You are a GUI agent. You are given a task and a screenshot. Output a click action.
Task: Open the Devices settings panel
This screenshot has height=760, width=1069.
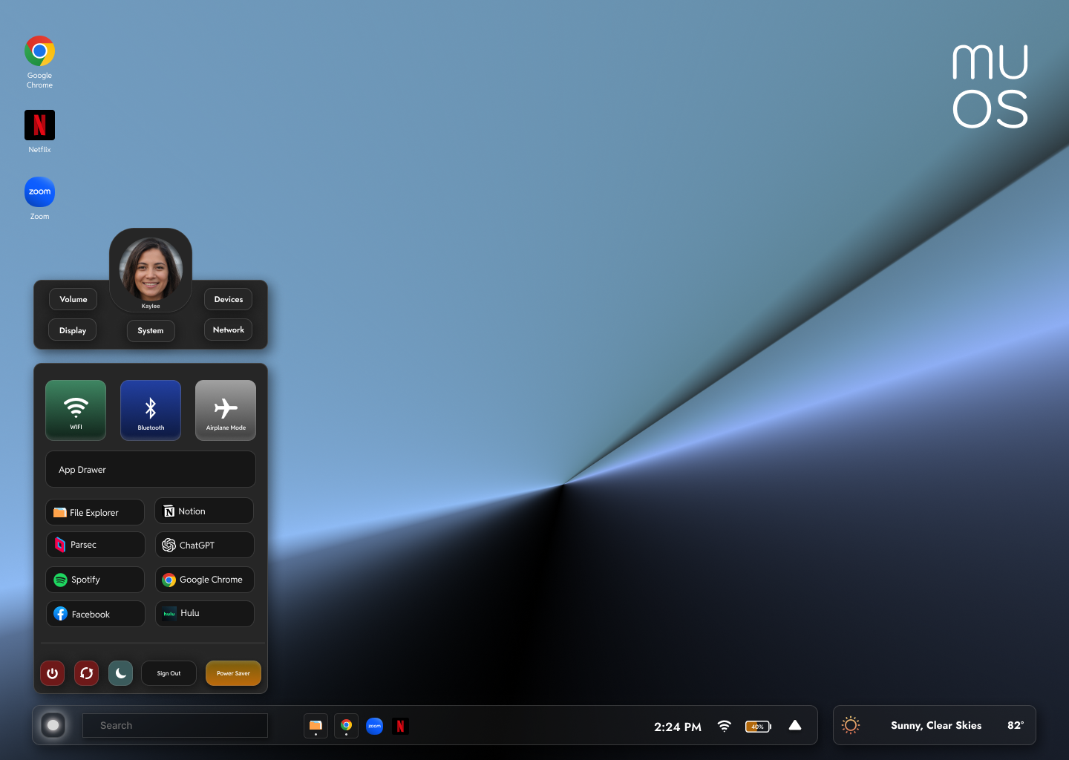click(x=228, y=299)
